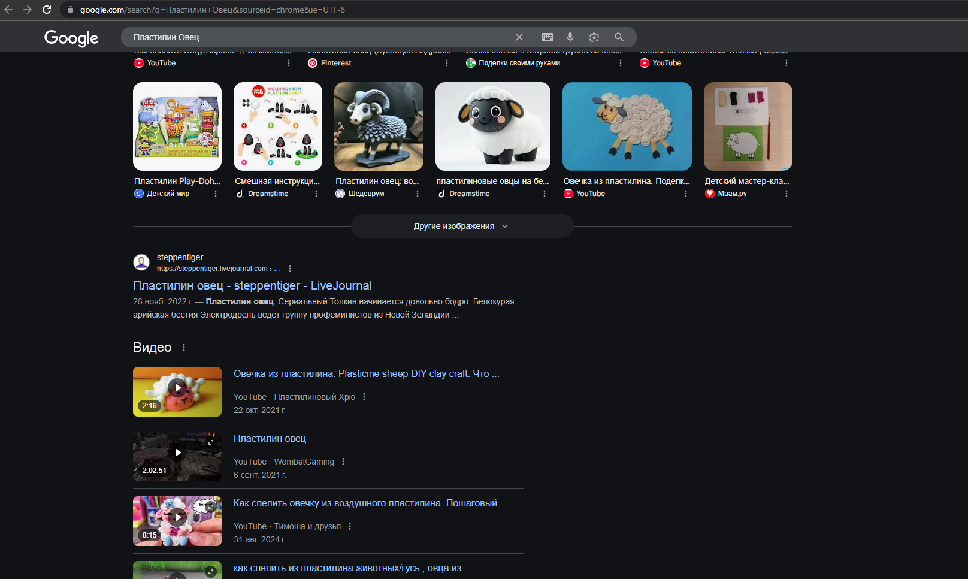Viewport: 968px width, 579px height.
Task: Click the steppentiger site avatar icon
Action: click(x=141, y=263)
